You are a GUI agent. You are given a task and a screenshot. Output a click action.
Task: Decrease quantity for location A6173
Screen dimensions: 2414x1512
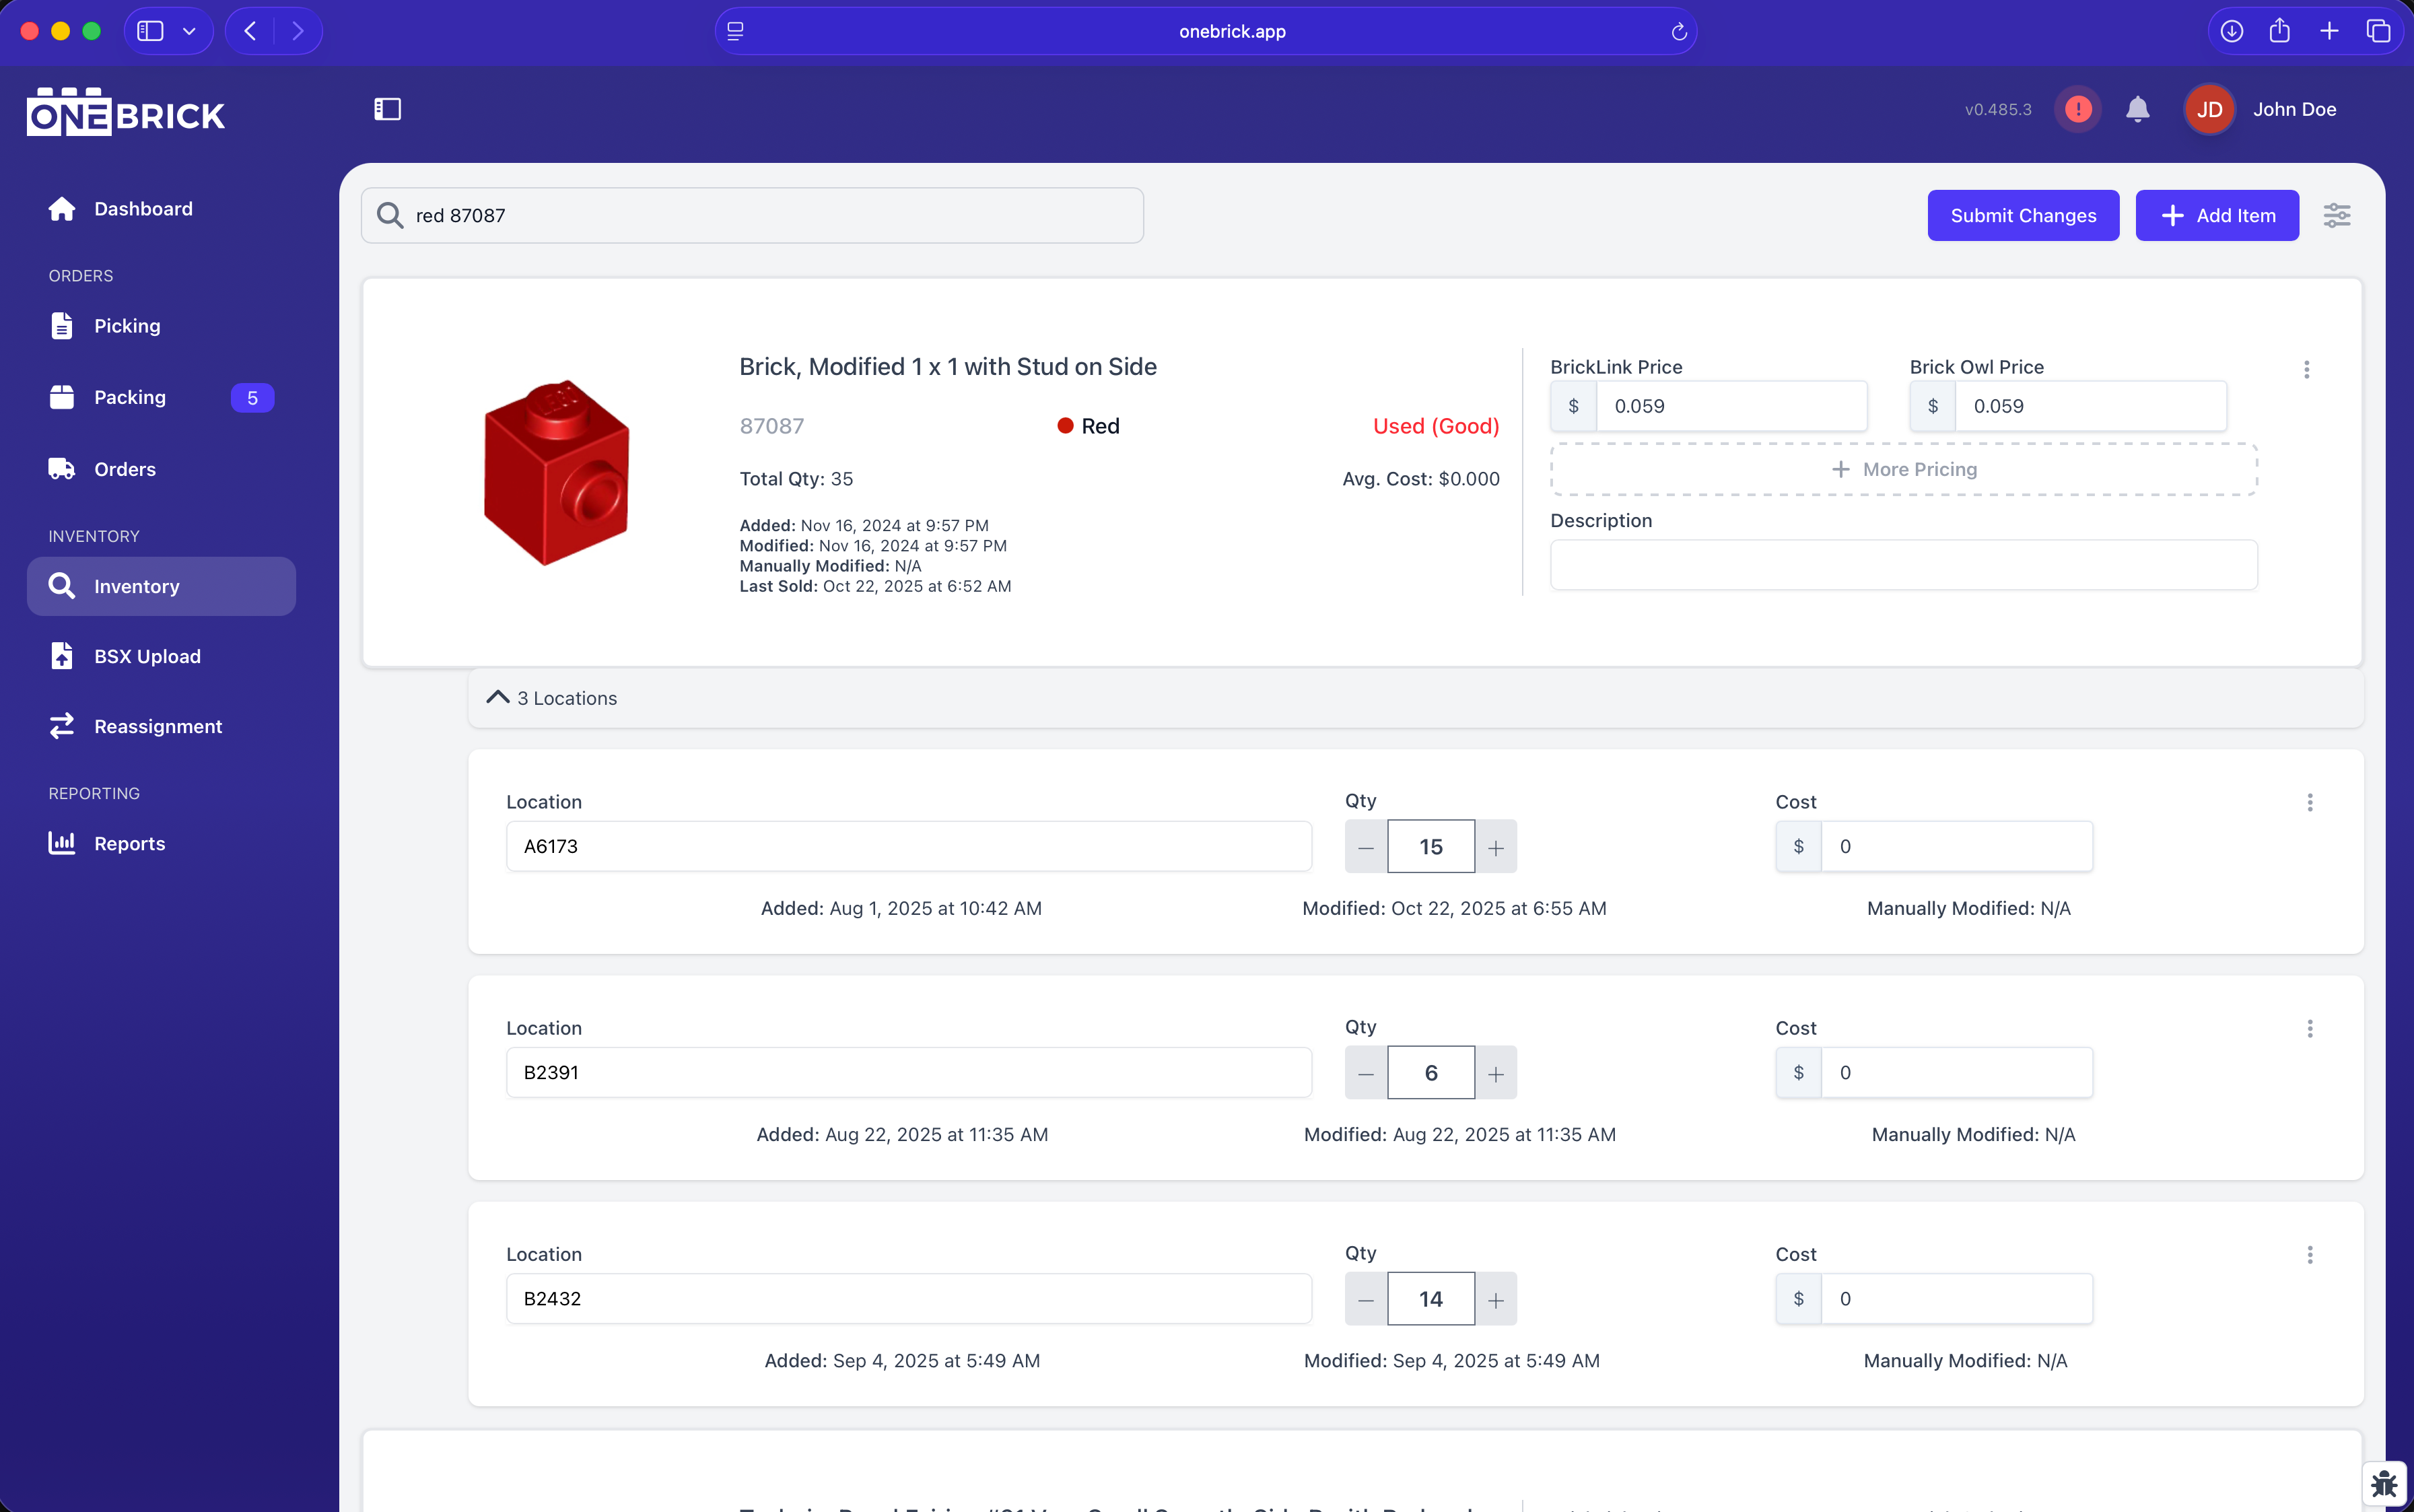[x=1365, y=847]
